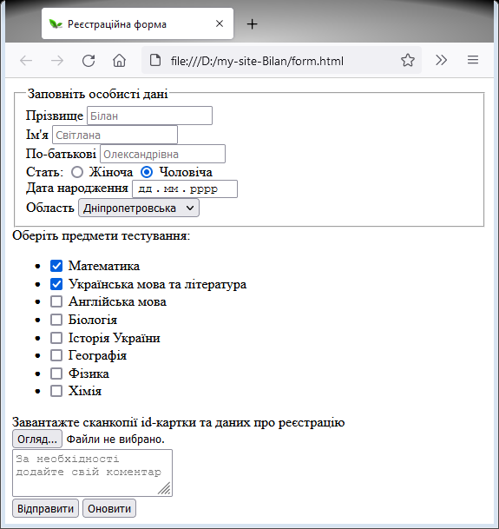Click the page file icon in address bar

(x=155, y=61)
